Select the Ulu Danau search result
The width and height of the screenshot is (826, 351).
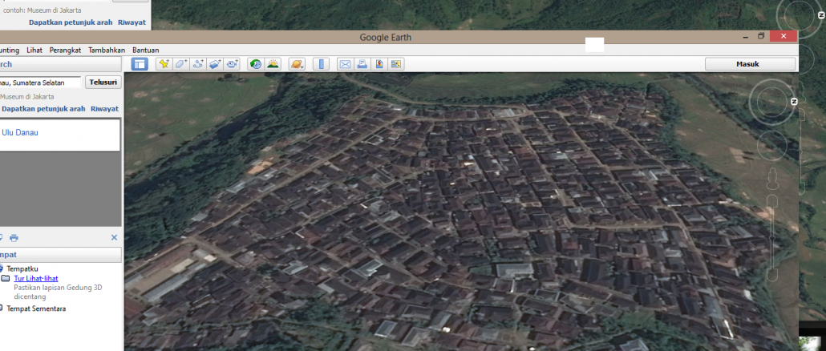click(20, 132)
